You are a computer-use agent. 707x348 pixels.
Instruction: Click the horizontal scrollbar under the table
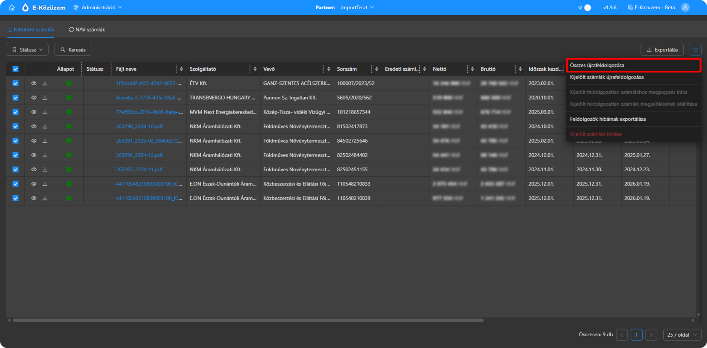248,320
